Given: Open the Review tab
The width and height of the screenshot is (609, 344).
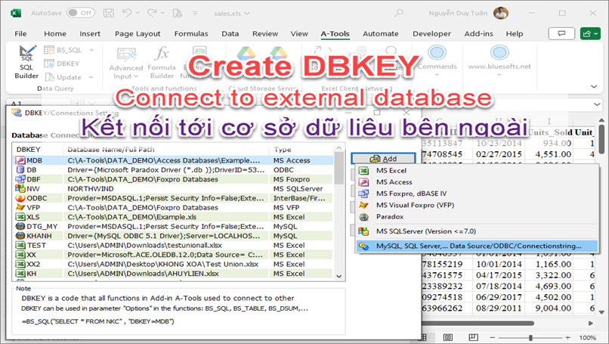Looking at the screenshot, I should [x=265, y=34].
